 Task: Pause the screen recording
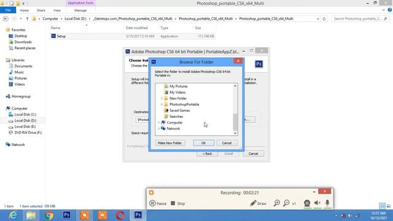[x=158, y=203]
